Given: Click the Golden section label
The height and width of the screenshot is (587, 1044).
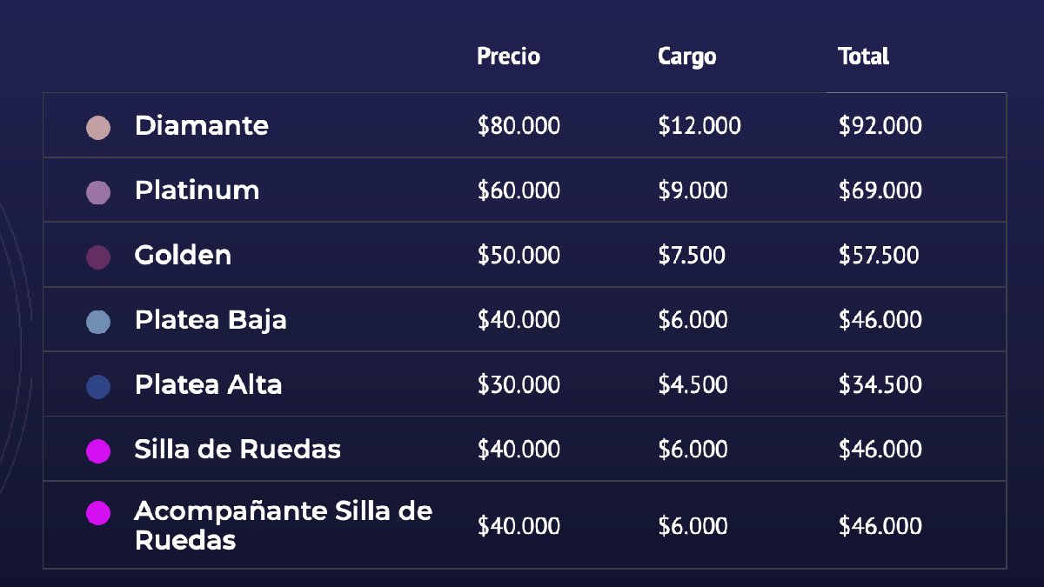Looking at the screenshot, I should click(x=183, y=255).
